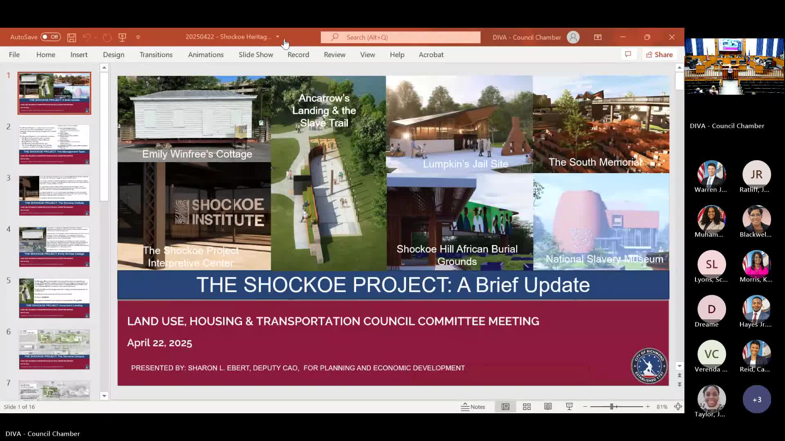Start Slide Show from the status bar icon

click(569, 406)
